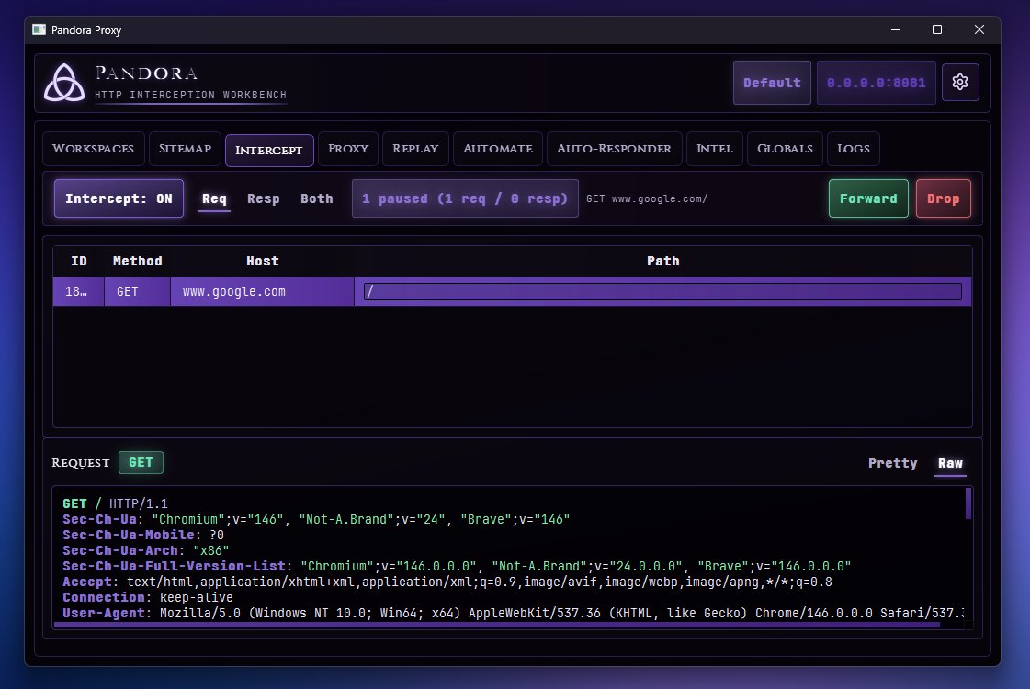The width and height of the screenshot is (1030, 689).
Task: Click the User-Agent header line
Action: 514,614
